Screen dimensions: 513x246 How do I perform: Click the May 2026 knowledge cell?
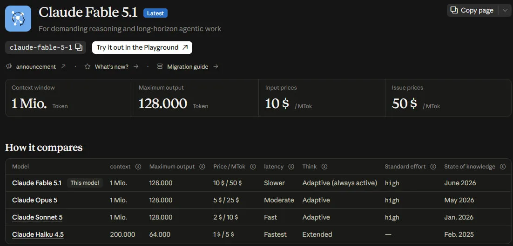[459, 200]
